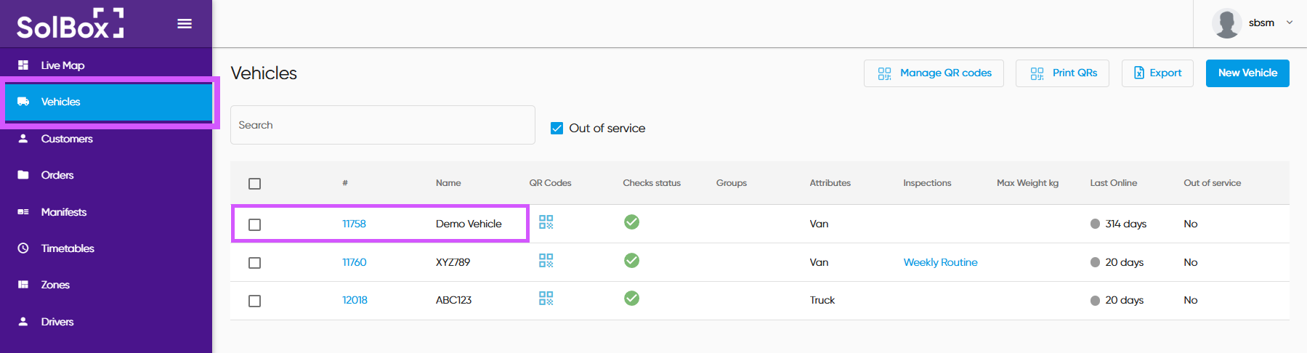This screenshot has height=353, width=1307.
Task: Expand the sbsm user dropdown arrow
Action: click(x=1290, y=23)
